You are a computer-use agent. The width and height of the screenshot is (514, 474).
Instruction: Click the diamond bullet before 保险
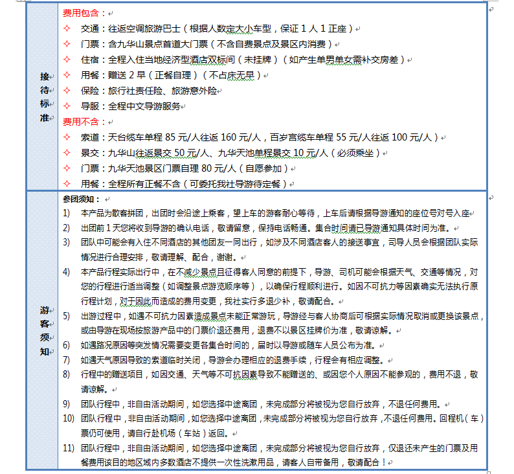(x=67, y=91)
